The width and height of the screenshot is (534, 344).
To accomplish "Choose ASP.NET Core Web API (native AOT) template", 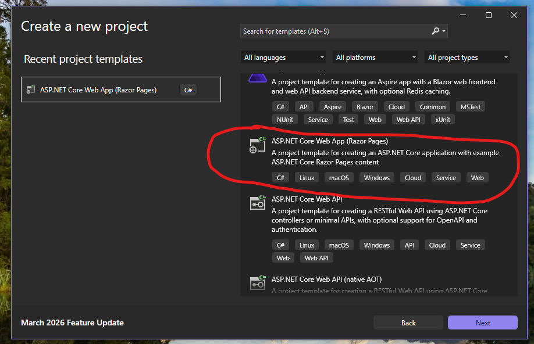I will pos(326,279).
